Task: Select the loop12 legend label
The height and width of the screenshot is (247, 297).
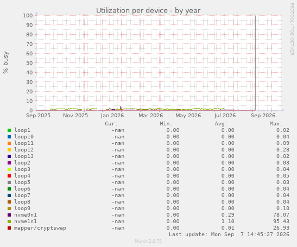Action: 24,150
